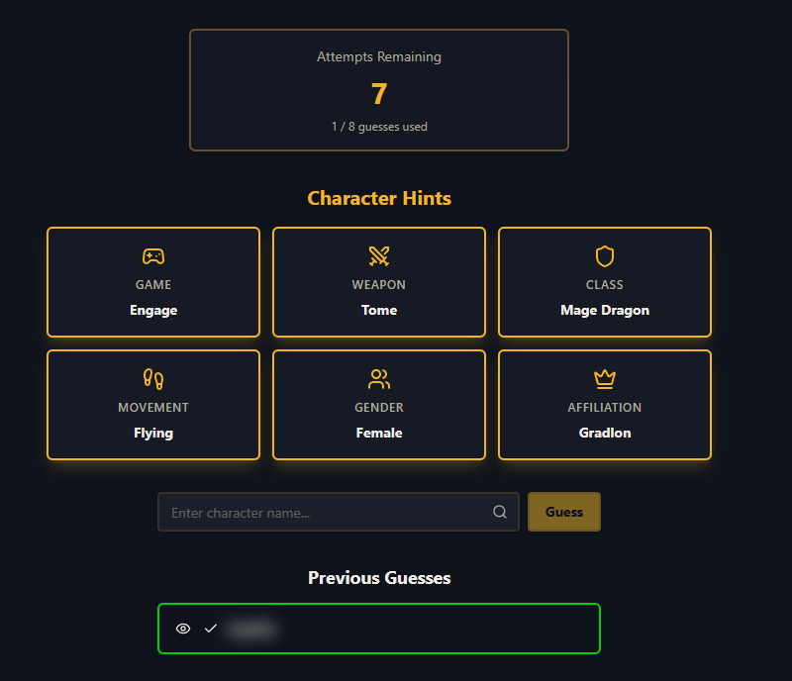Click the Gradlon affiliation value
Image resolution: width=792 pixels, height=681 pixels.
[x=605, y=433]
